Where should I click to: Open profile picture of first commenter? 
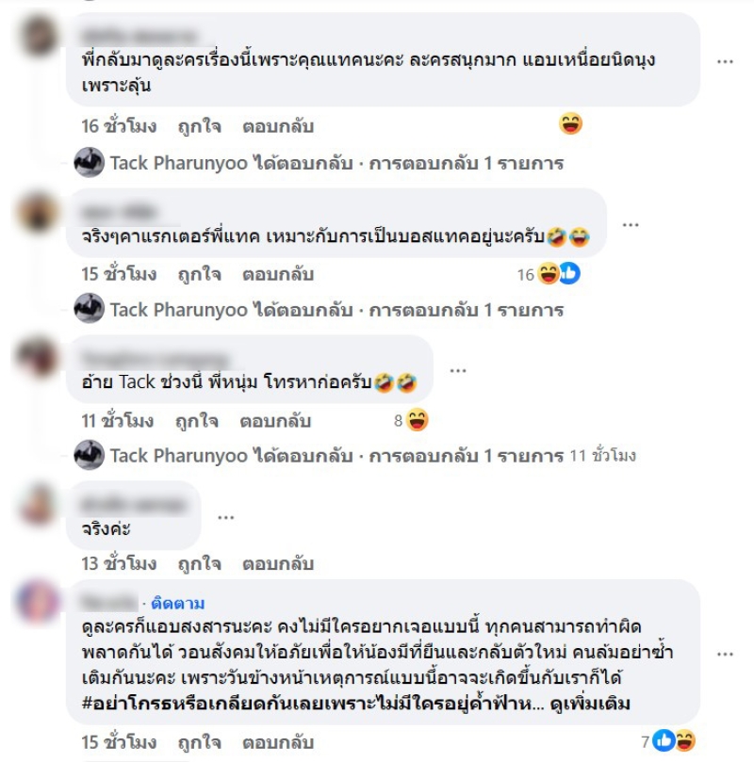38,36
